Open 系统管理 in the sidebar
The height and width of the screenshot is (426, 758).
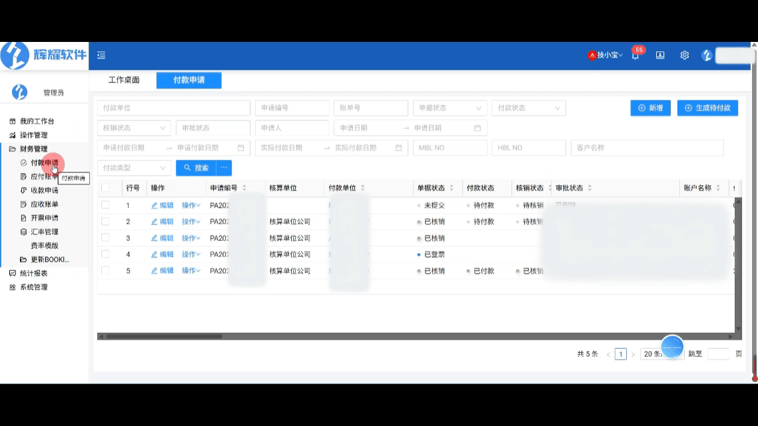point(33,288)
